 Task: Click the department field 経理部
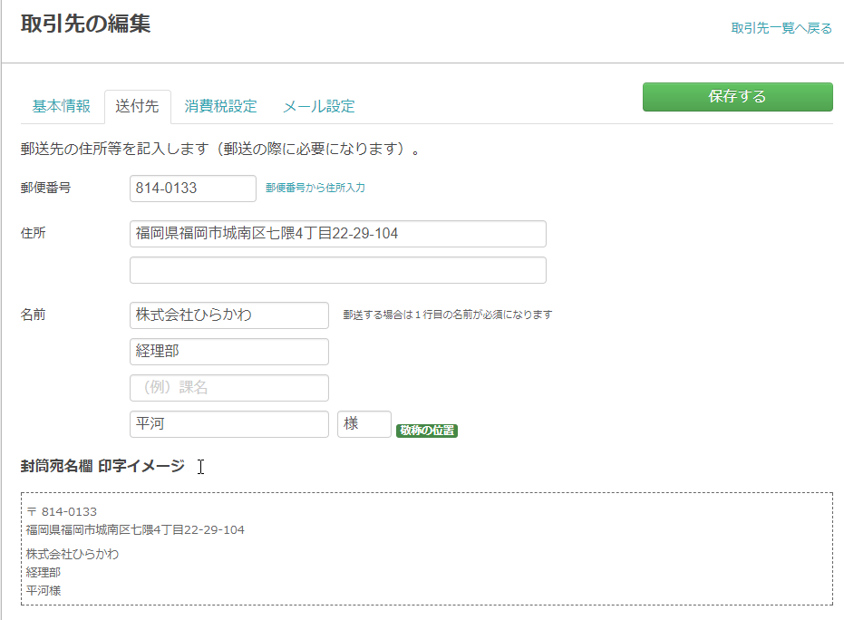point(229,352)
